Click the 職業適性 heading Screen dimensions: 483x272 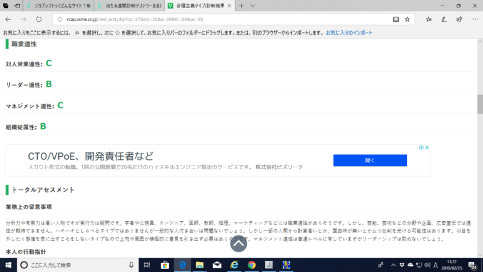click(x=24, y=44)
